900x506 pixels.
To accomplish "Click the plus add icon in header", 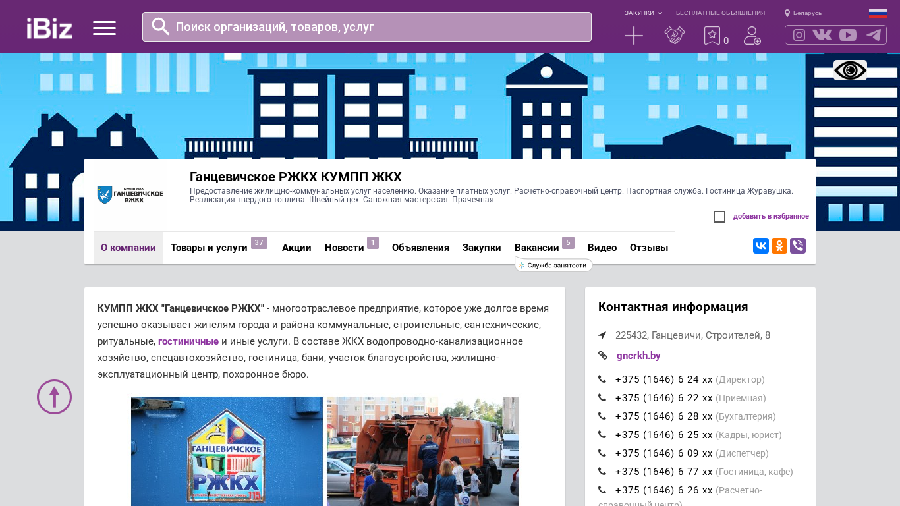I will point(634,36).
